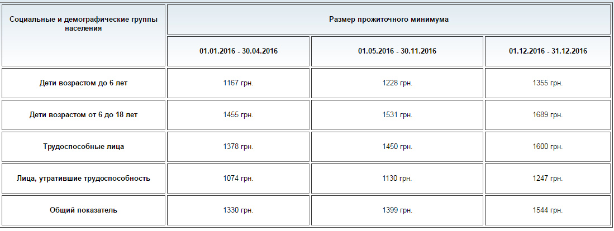The width and height of the screenshot is (614, 231).
Task: Select the '01.05.2016 - 30.11.2016' column header
Action: coord(397,51)
